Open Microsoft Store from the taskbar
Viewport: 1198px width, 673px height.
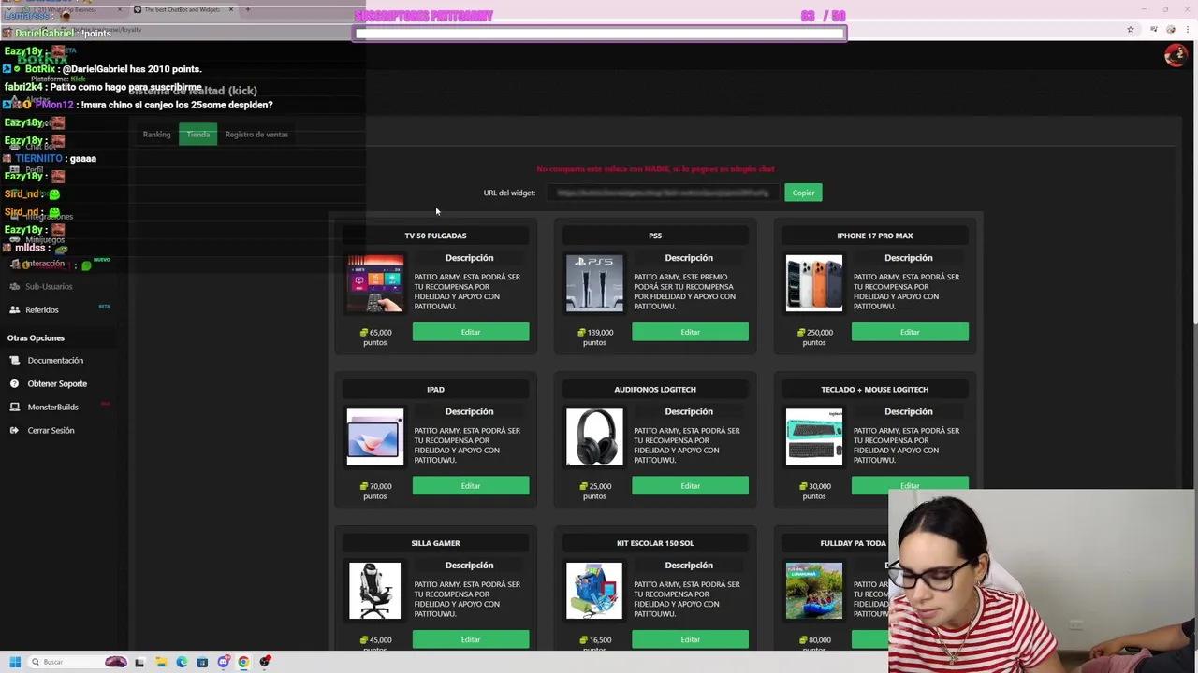coord(202,662)
